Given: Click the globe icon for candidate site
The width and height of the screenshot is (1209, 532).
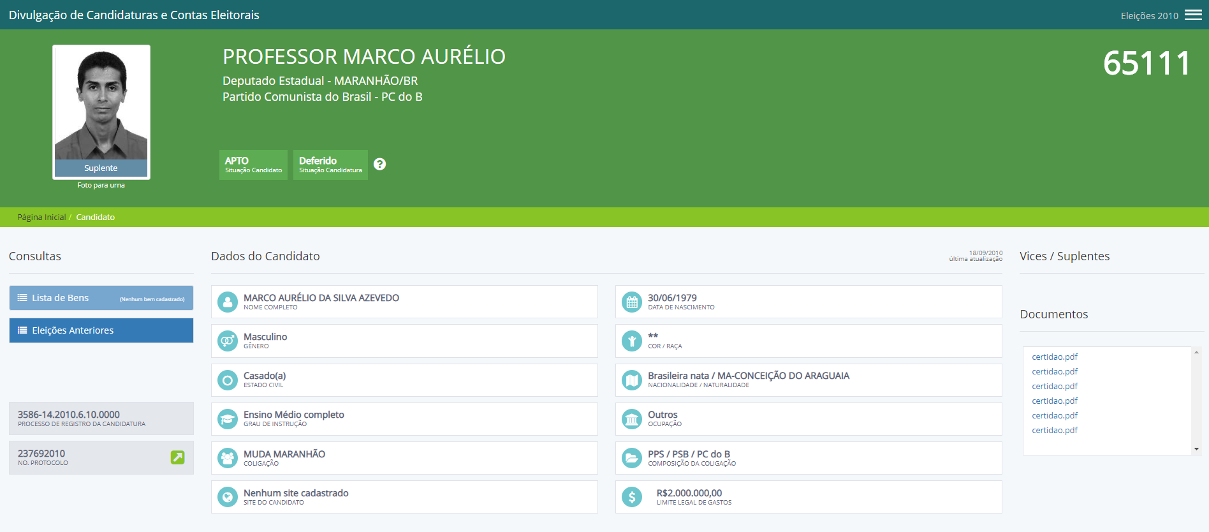Looking at the screenshot, I should (x=227, y=497).
